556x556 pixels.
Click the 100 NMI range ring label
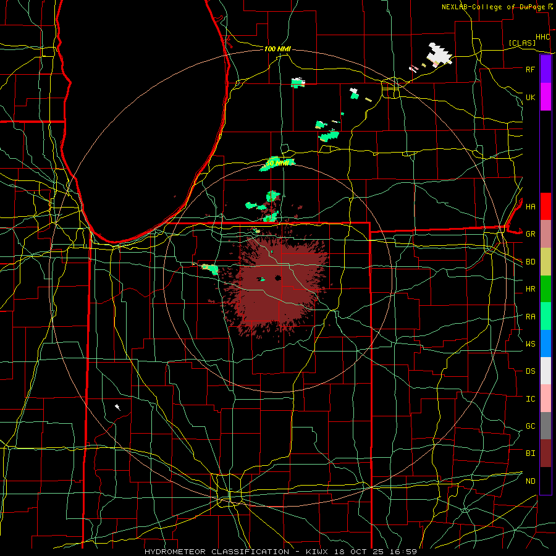[277, 49]
